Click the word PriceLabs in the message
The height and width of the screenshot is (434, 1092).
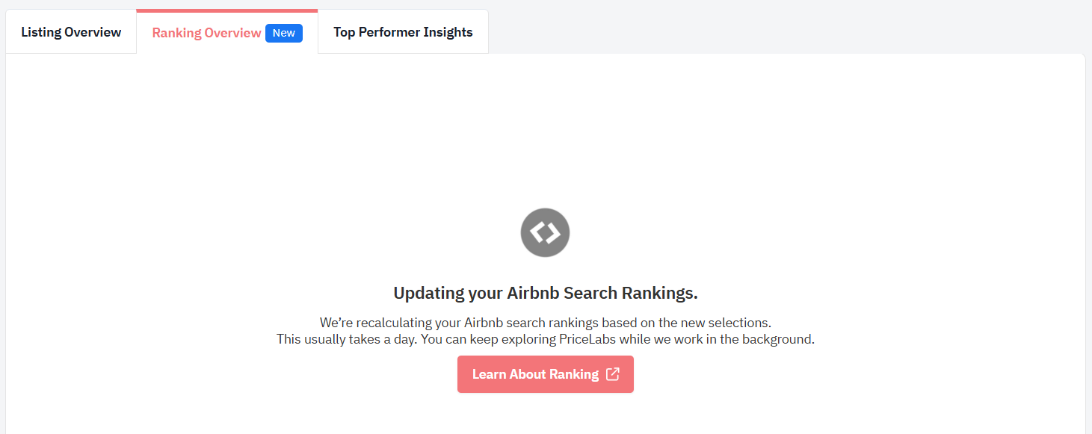point(590,339)
